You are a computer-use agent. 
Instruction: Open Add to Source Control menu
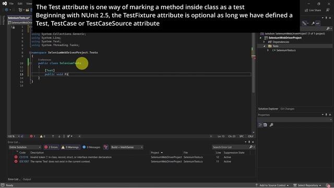coord(272,185)
